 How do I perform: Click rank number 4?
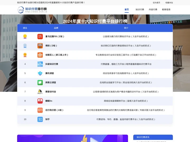coord(25,64)
